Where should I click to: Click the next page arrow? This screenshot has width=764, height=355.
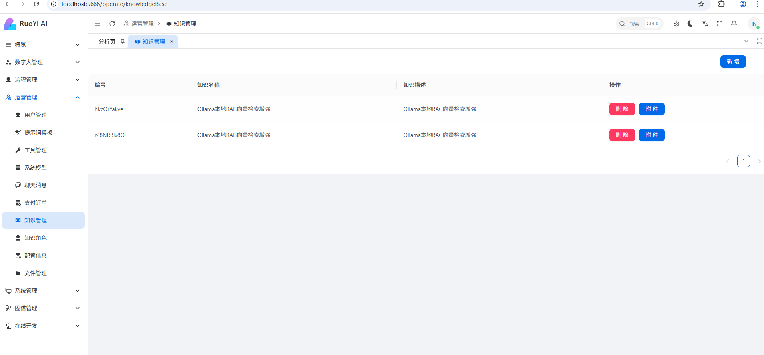click(x=759, y=161)
